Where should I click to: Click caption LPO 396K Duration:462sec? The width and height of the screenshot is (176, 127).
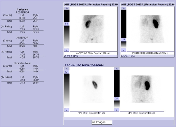tap(141, 113)
